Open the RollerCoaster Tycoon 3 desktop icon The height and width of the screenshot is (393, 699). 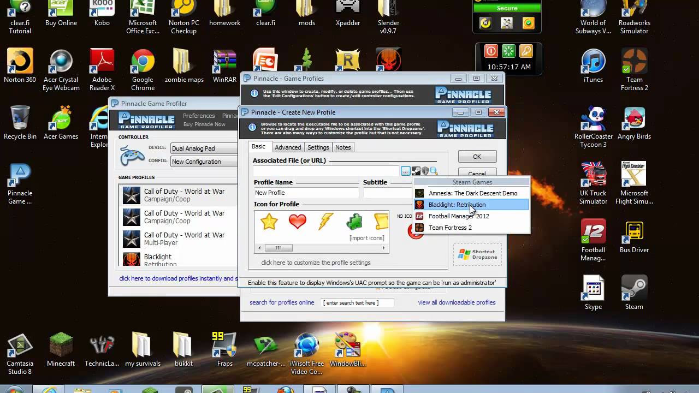[x=593, y=127]
